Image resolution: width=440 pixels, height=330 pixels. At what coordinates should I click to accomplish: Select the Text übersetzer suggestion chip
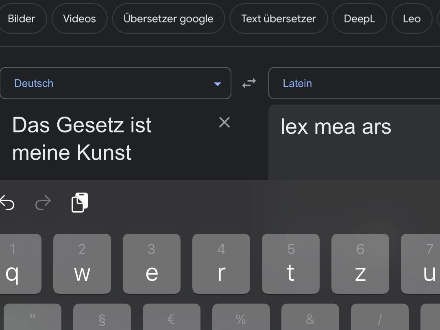point(279,19)
